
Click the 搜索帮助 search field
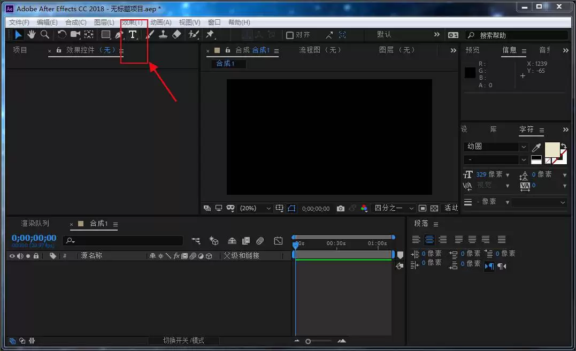(x=517, y=35)
